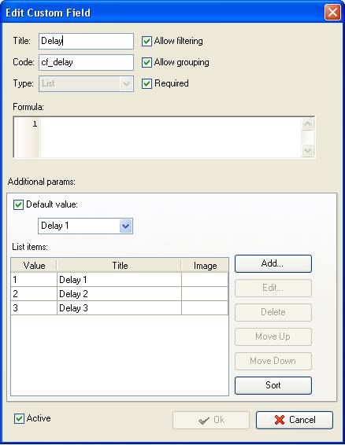Click the Code field containing cf_delay

86,62
